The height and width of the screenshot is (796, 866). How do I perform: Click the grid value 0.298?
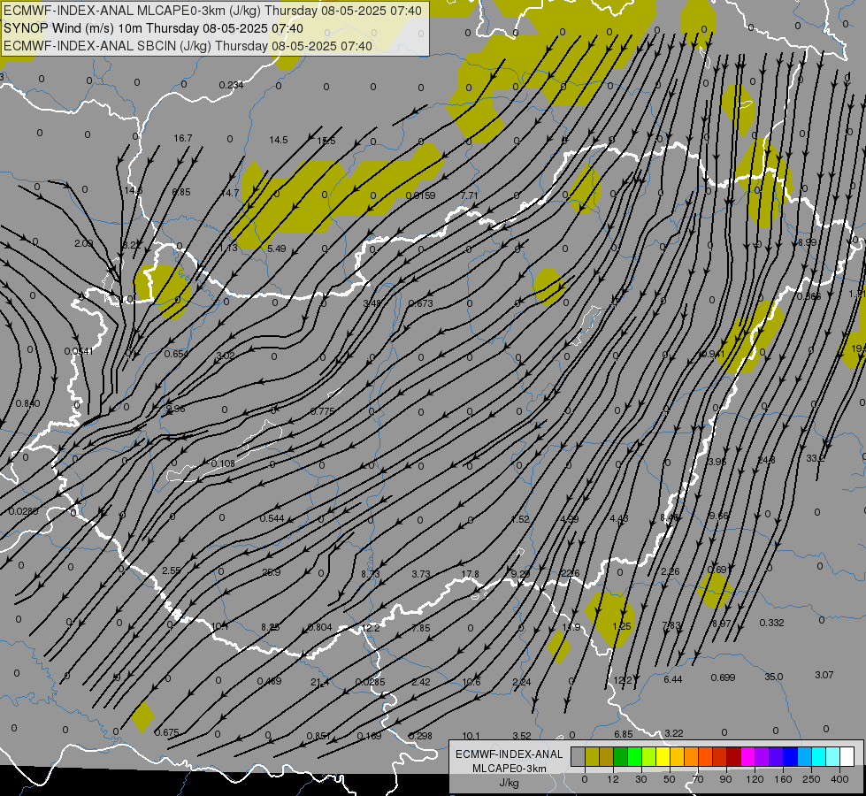420,736
